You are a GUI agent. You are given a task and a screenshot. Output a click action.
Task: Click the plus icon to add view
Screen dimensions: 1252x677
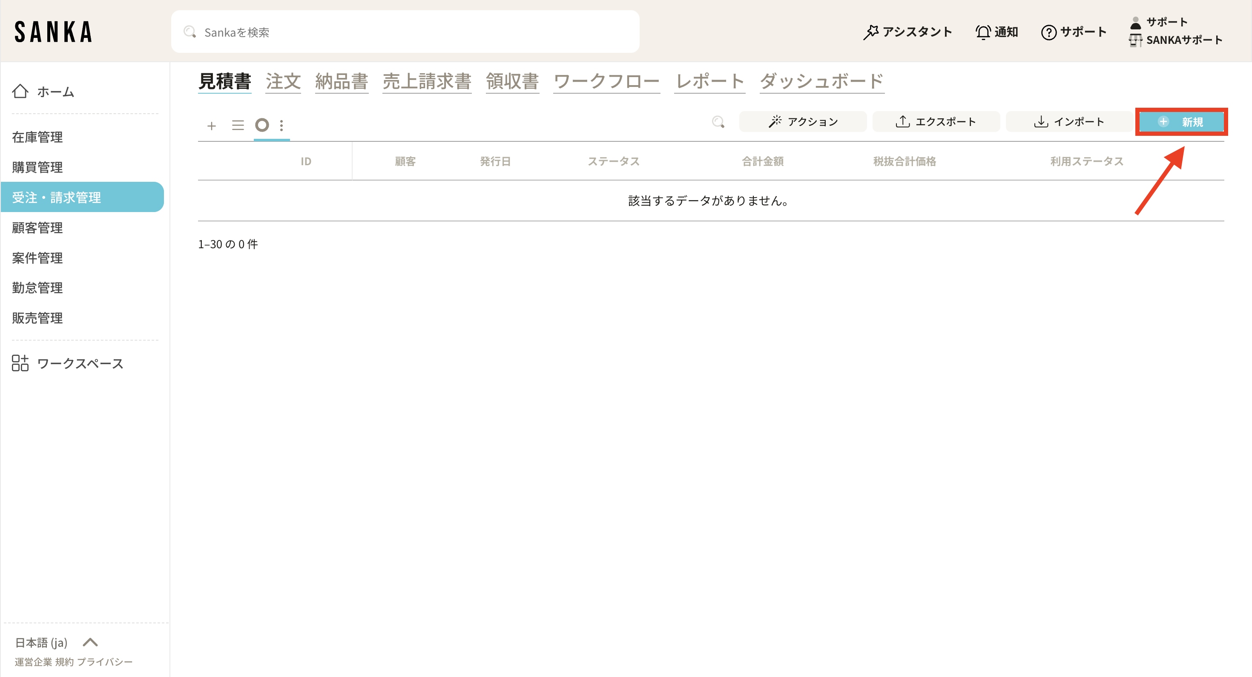tap(211, 126)
